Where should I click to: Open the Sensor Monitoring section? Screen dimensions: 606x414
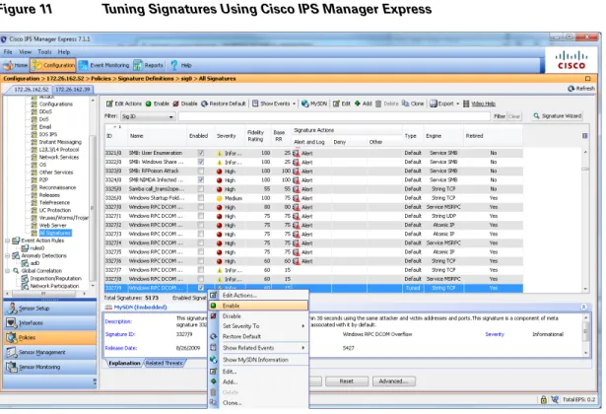tap(50, 367)
